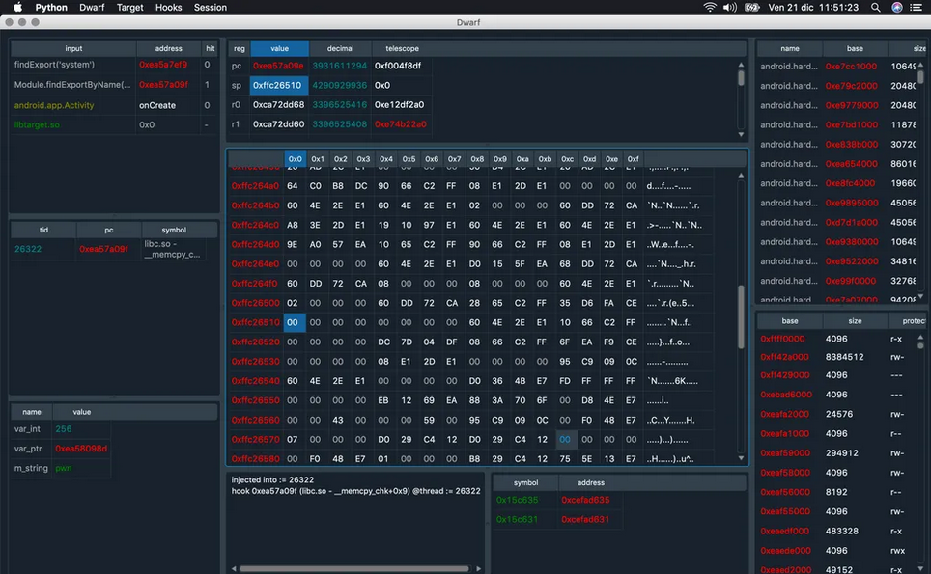This screenshot has width=931, height=574.
Task: Open range base 0xffff0000
Action: pyautogui.click(x=782, y=340)
